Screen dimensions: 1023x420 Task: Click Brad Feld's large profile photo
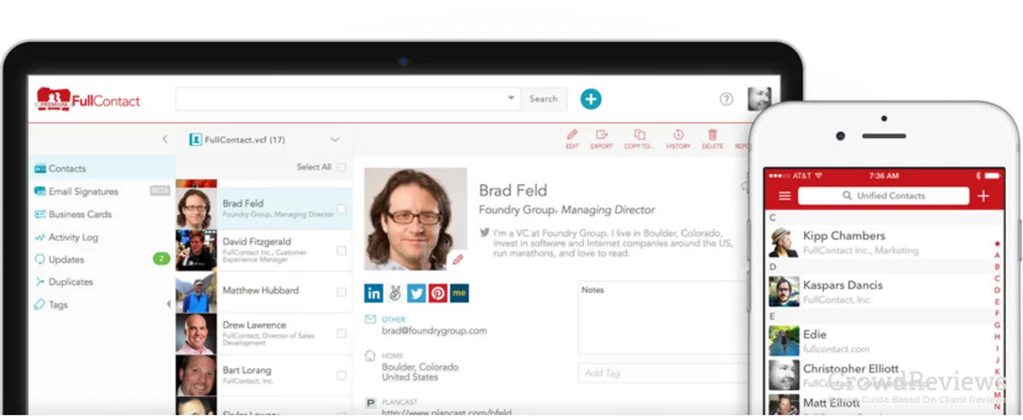(x=415, y=219)
